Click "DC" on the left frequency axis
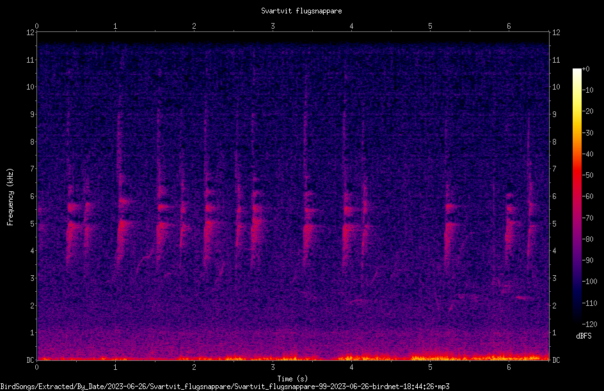604x391 pixels. pos(30,360)
